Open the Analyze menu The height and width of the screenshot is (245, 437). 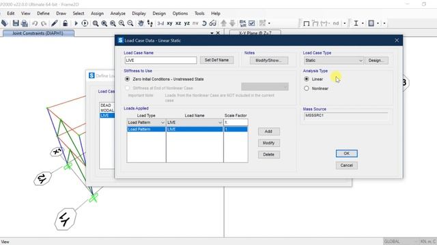coord(117,14)
